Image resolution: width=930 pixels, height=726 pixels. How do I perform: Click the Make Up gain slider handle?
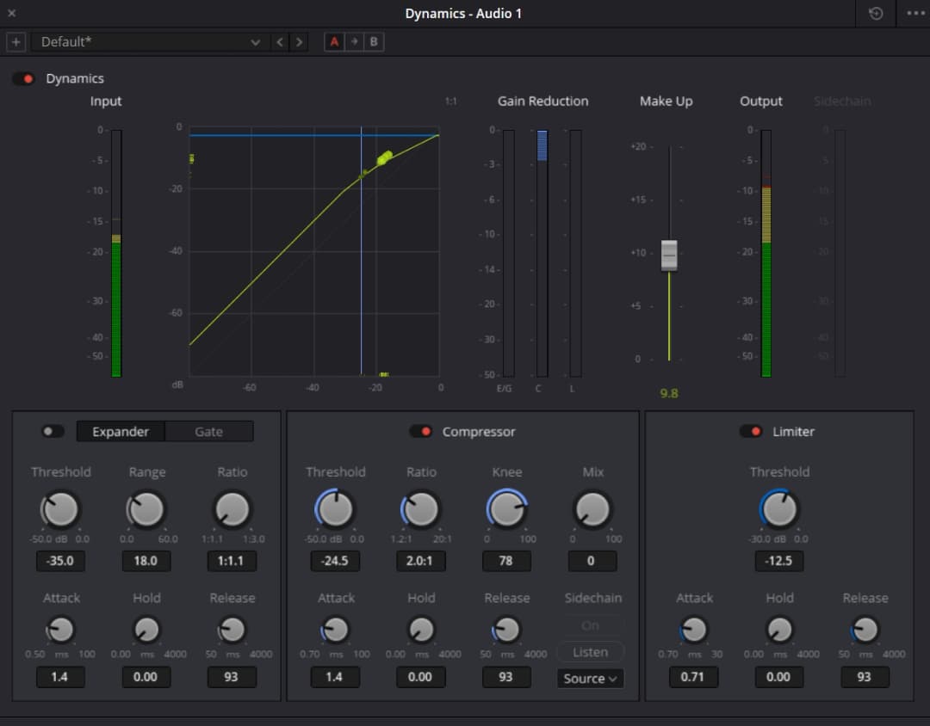tap(669, 255)
